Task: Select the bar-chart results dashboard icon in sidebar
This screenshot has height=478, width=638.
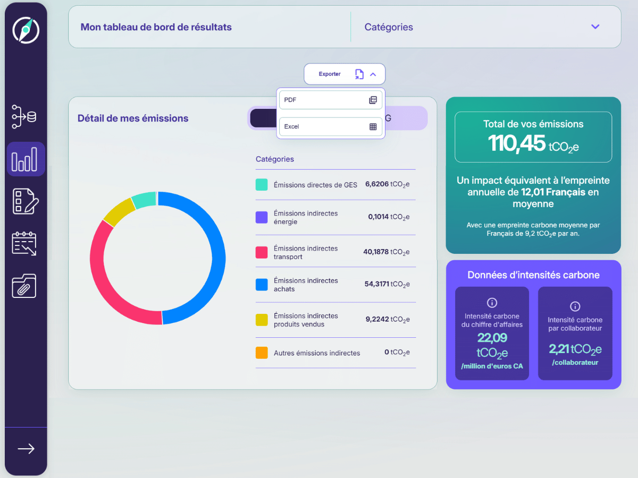Action: (26, 158)
